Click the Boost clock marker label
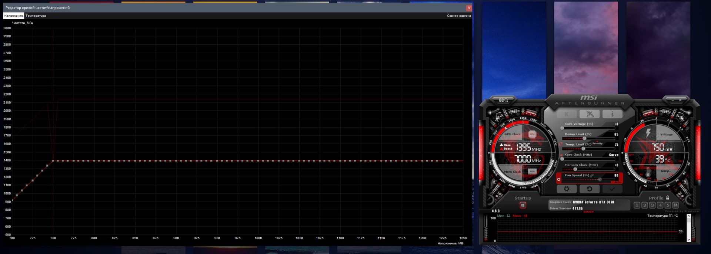Viewport: 711px width, 254px height. point(506,149)
